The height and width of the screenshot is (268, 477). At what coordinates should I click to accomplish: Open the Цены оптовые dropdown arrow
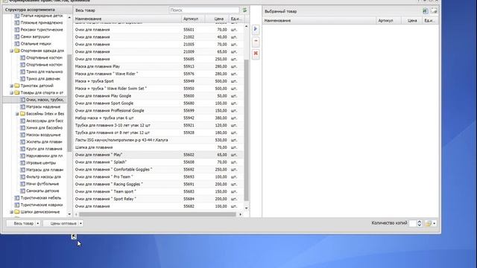(x=80, y=223)
